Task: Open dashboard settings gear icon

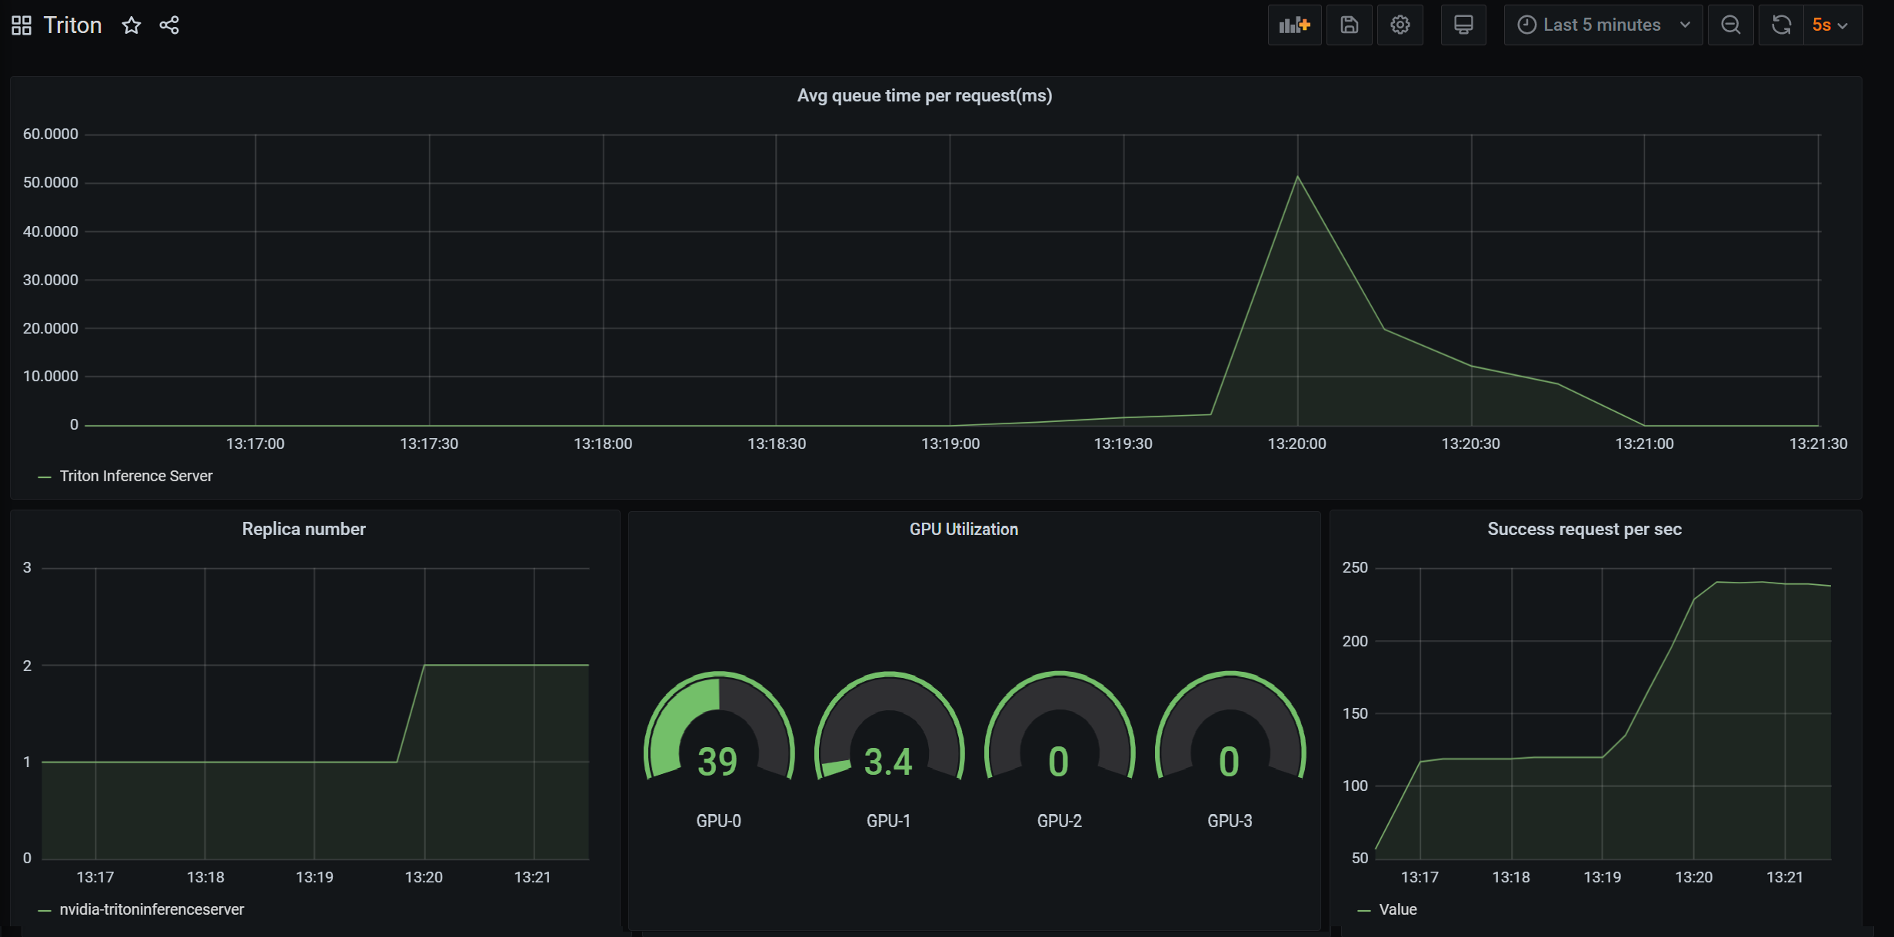Action: 1400,25
